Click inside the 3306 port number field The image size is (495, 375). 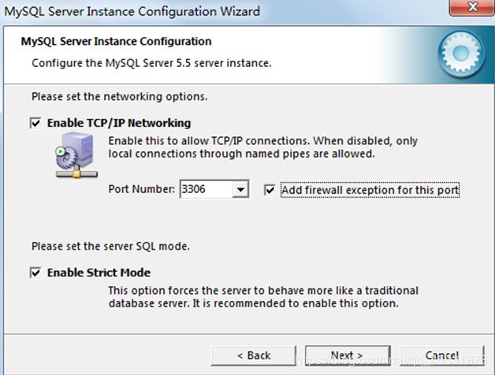pyautogui.click(x=205, y=190)
